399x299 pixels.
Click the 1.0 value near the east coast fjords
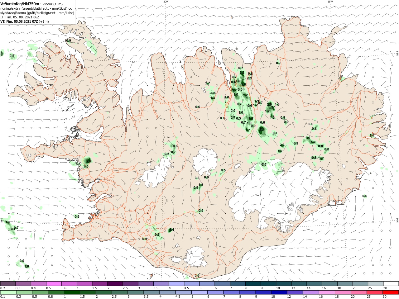click(x=372, y=135)
